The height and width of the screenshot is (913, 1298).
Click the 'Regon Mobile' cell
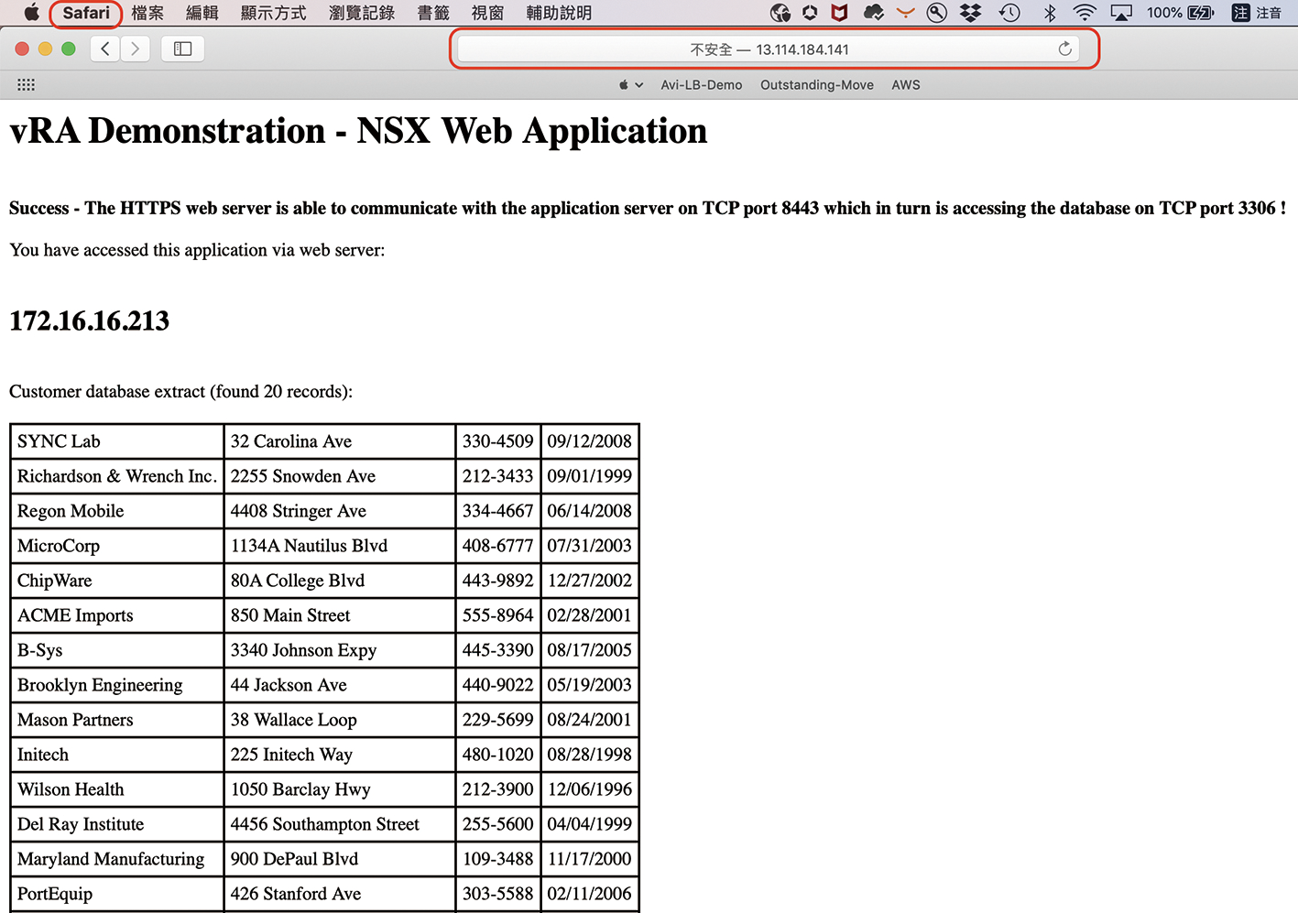[x=117, y=511]
